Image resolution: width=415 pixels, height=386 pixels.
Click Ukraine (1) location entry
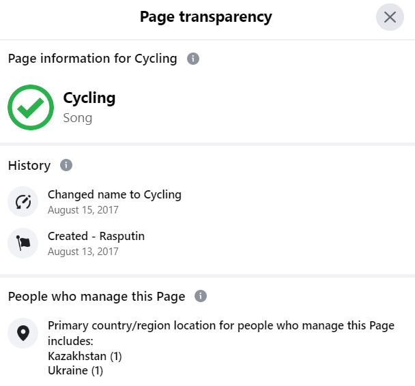click(x=75, y=371)
